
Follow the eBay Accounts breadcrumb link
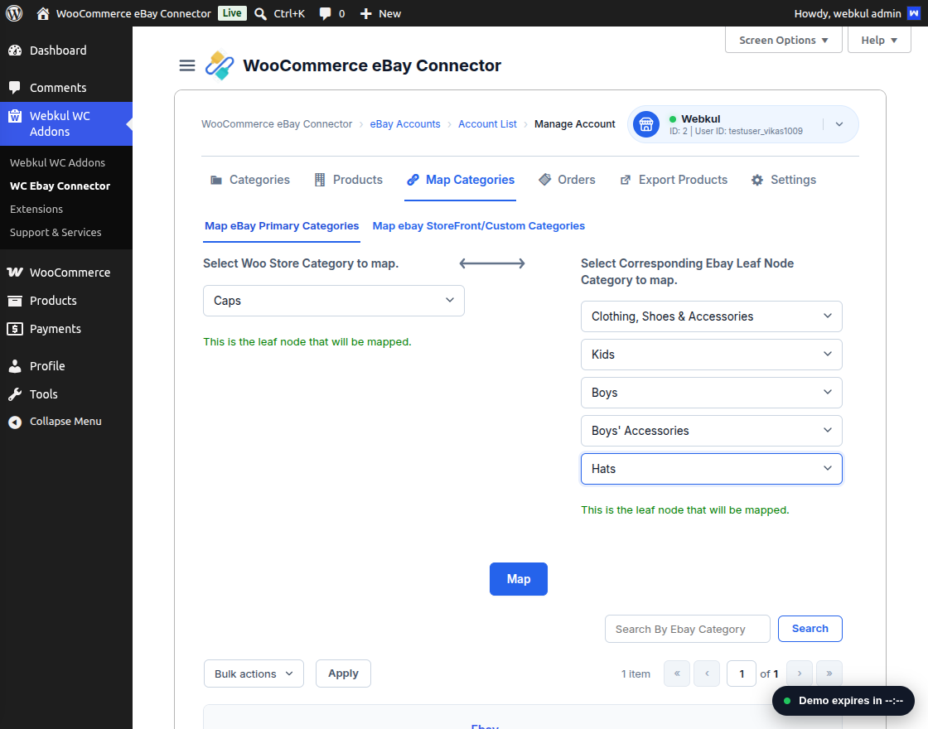click(405, 124)
